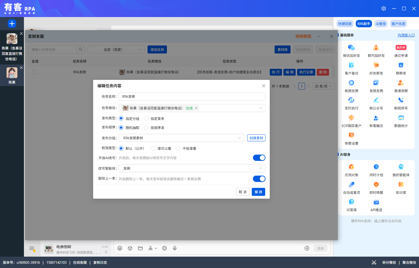
Task: Select 不给谁看 permission type
Action: 178,148
